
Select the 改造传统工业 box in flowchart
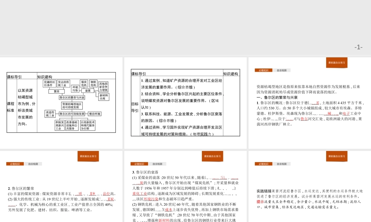click(x=50, y=114)
